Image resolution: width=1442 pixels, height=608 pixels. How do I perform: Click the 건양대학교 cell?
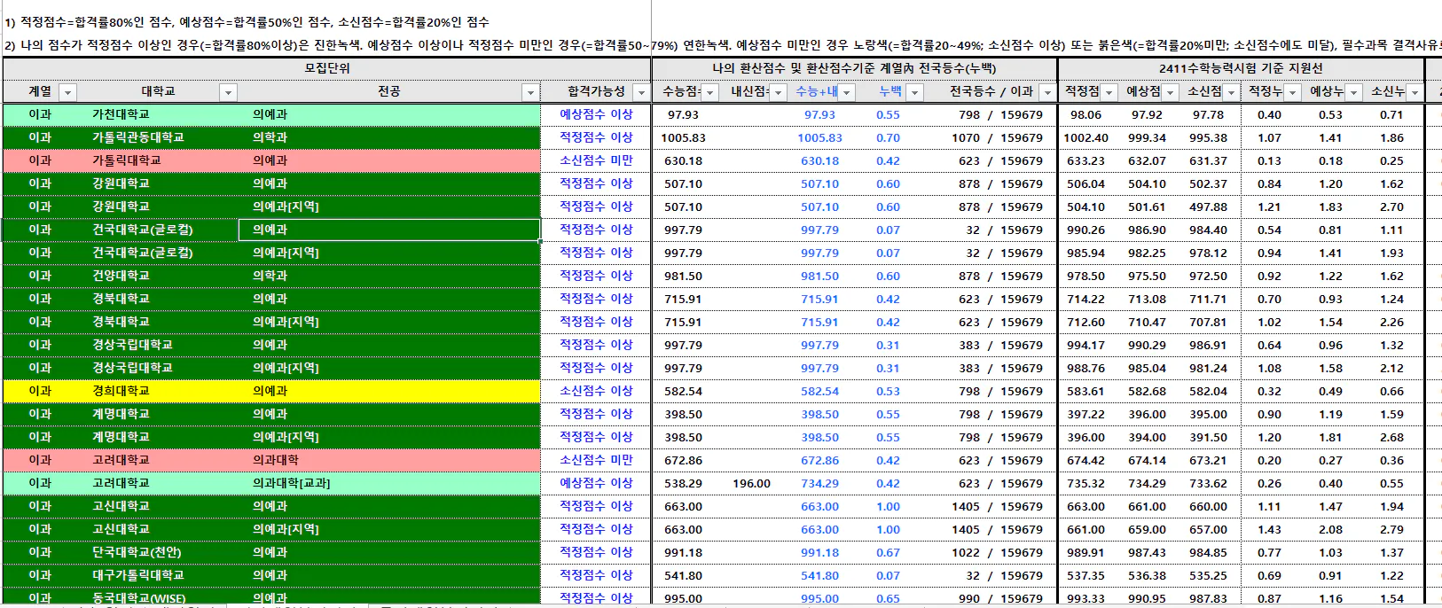(121, 276)
